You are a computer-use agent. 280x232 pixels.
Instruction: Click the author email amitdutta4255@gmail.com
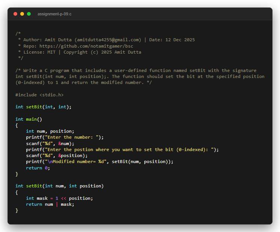pos(108,40)
